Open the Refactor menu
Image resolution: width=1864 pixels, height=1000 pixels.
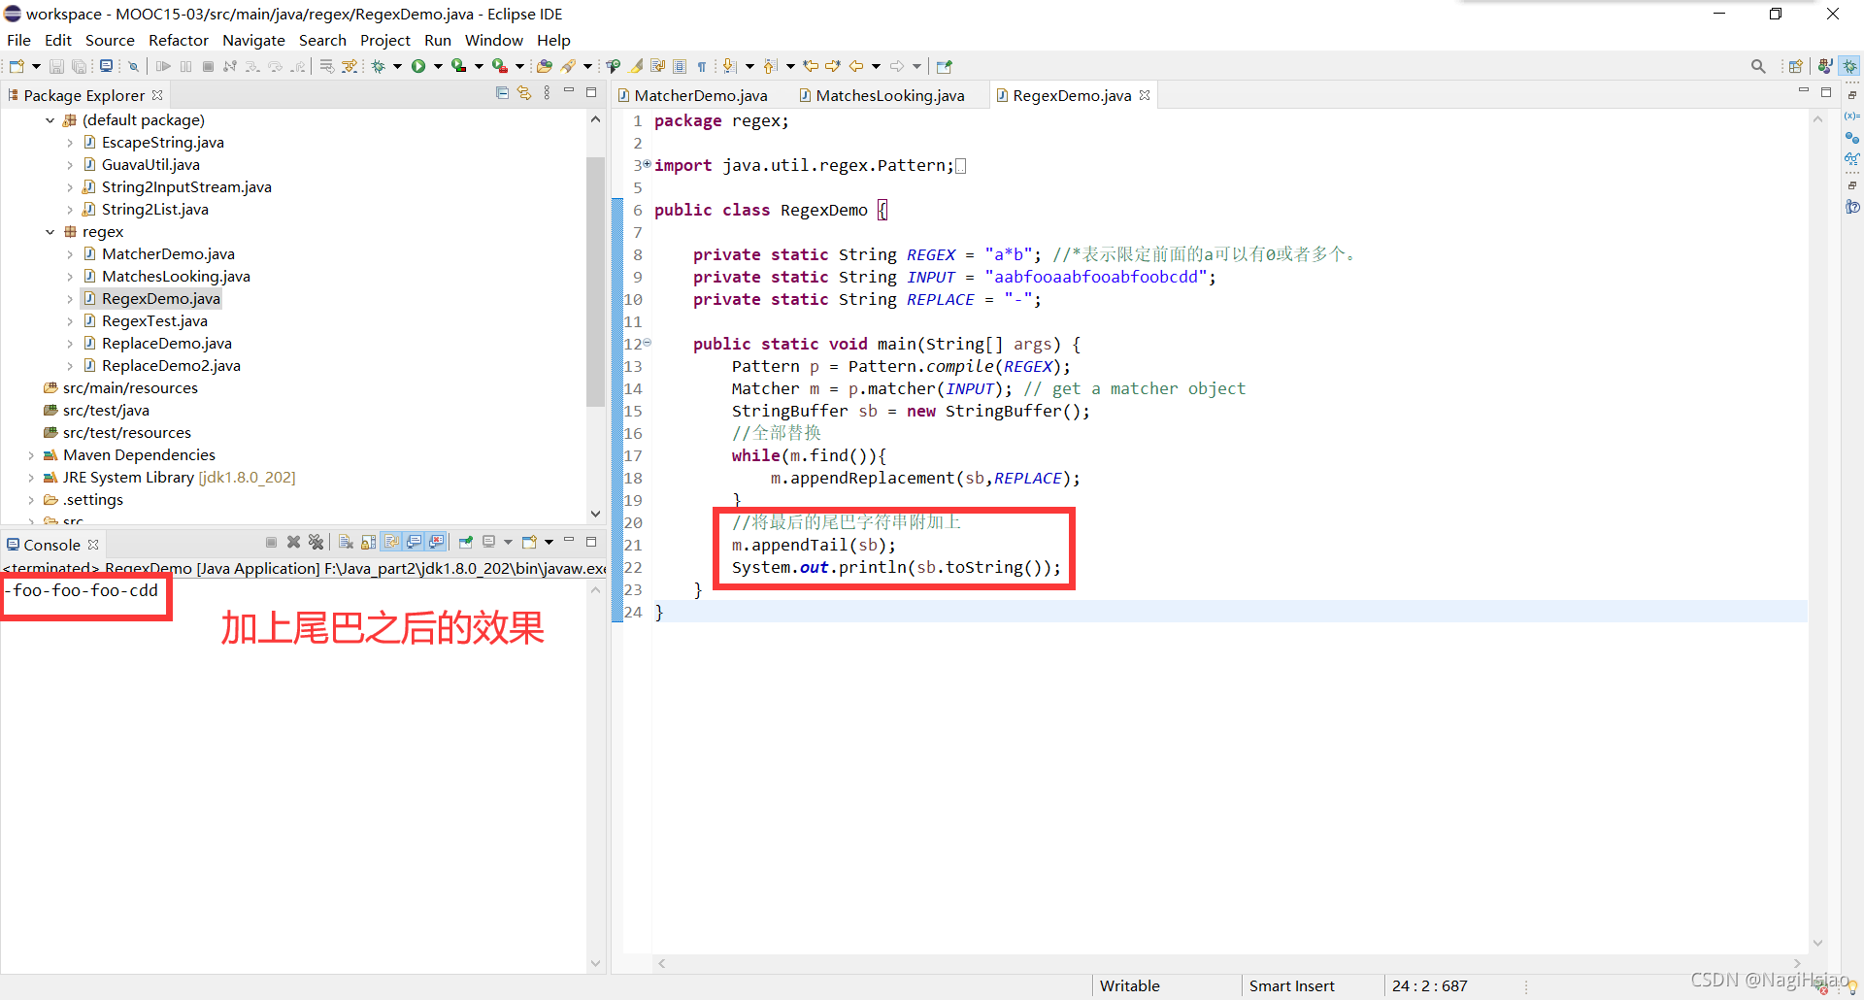click(x=179, y=40)
